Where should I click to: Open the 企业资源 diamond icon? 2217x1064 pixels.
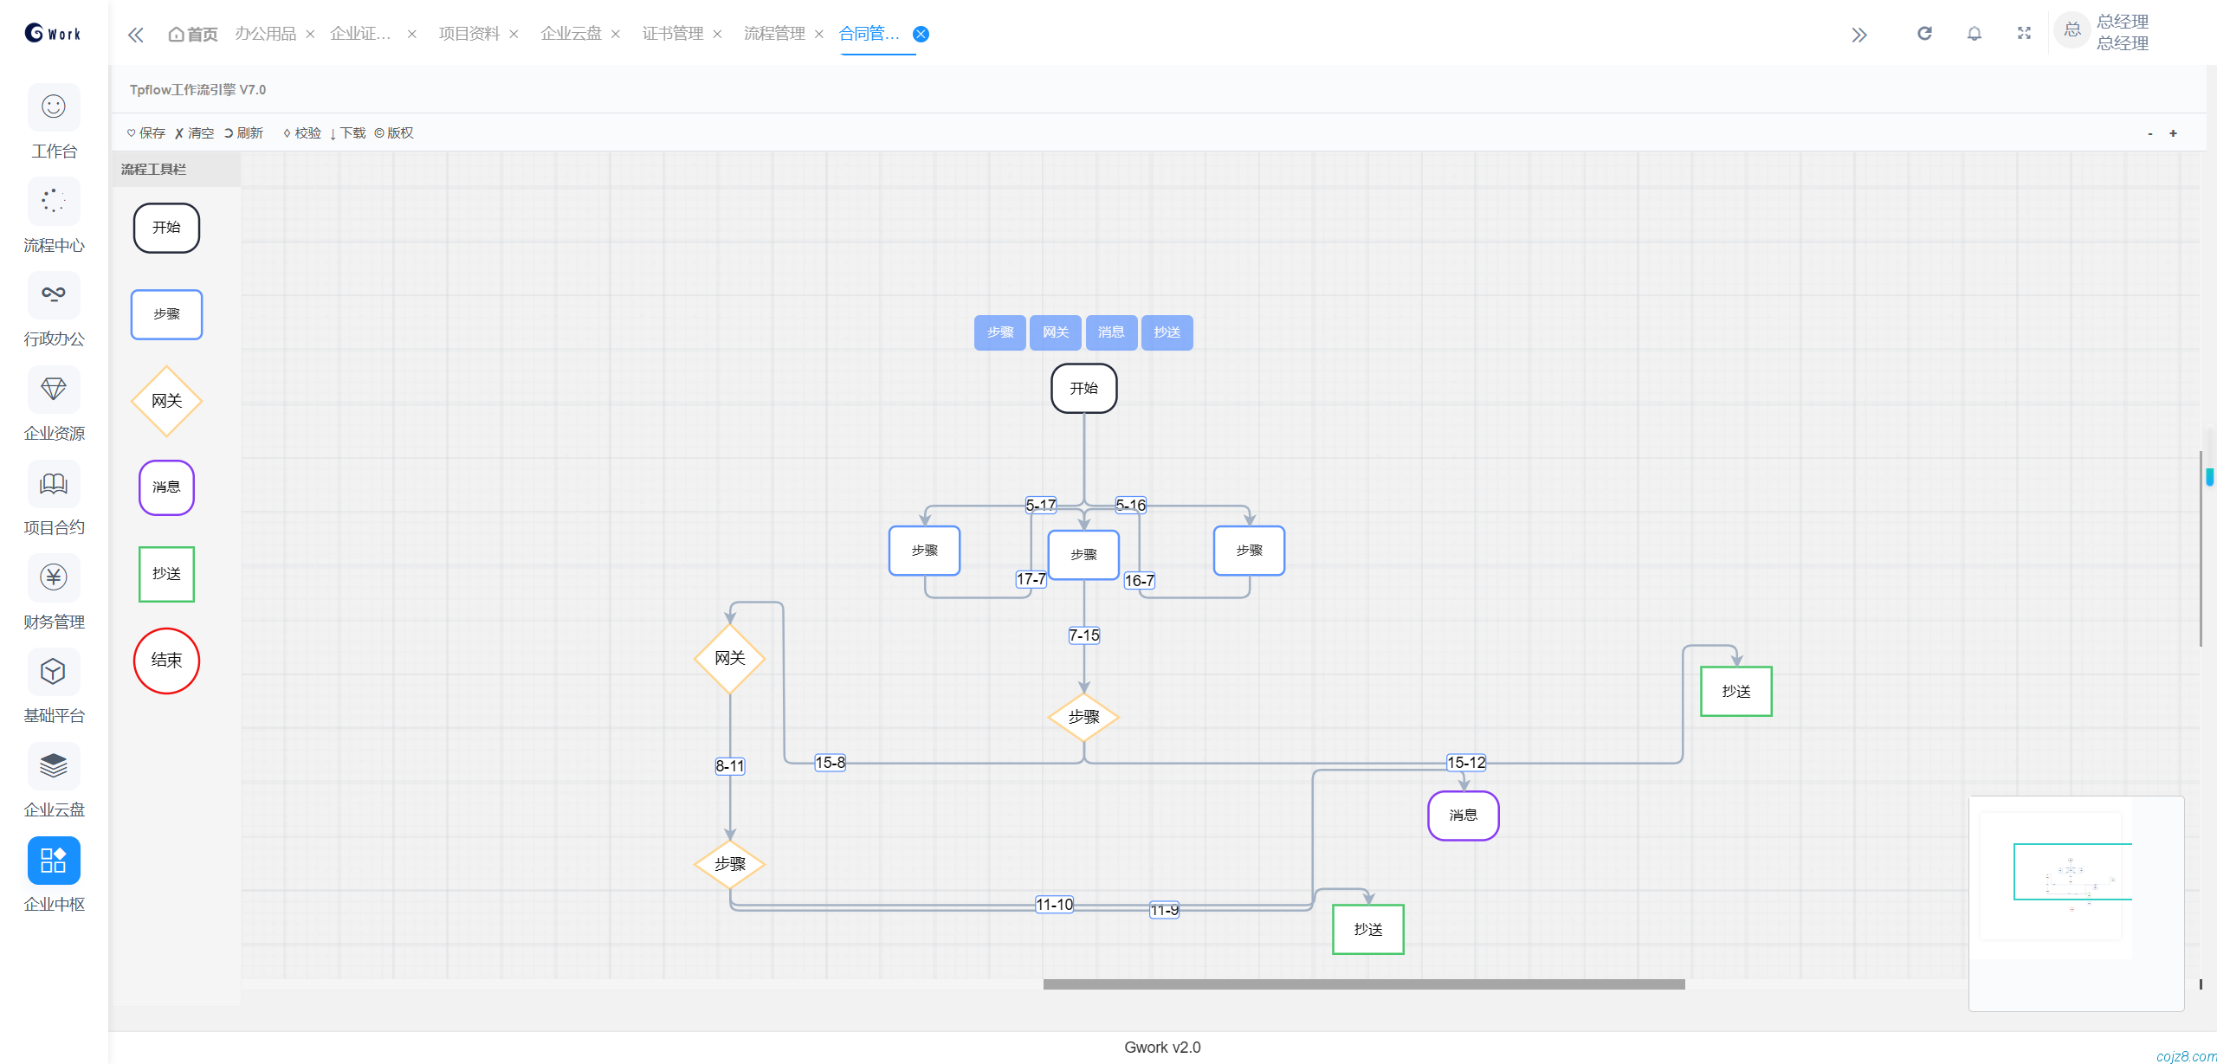click(x=54, y=390)
